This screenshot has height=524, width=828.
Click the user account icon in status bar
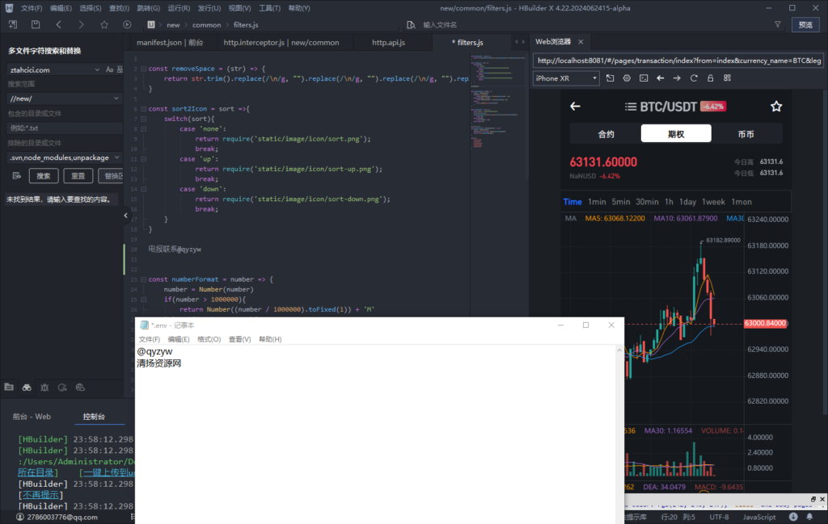pyautogui.click(x=20, y=518)
